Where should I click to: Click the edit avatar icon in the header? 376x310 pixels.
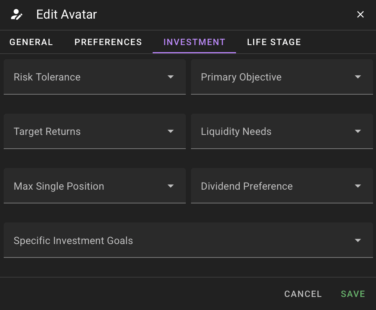tap(16, 14)
